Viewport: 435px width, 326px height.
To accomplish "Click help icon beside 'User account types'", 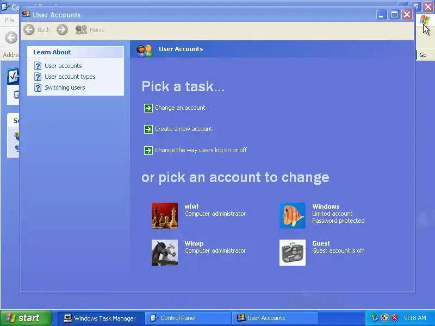I will coord(38,77).
